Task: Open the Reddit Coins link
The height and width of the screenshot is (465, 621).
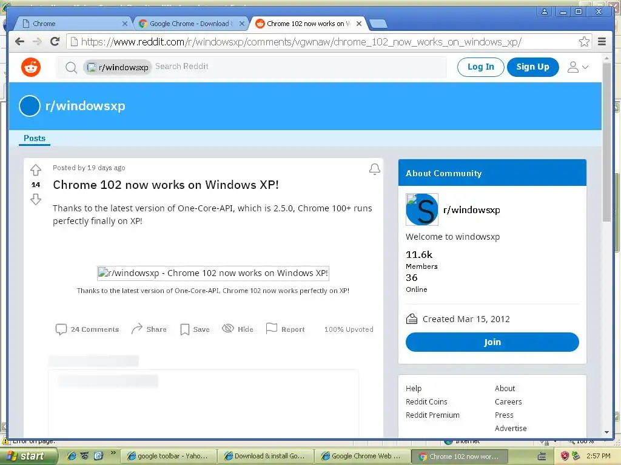Action: point(426,402)
